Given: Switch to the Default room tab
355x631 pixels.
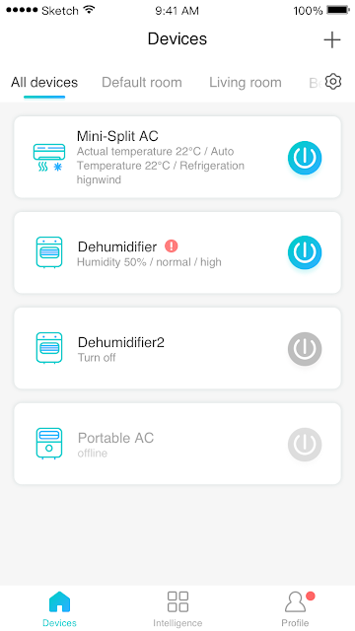Looking at the screenshot, I should (142, 82).
